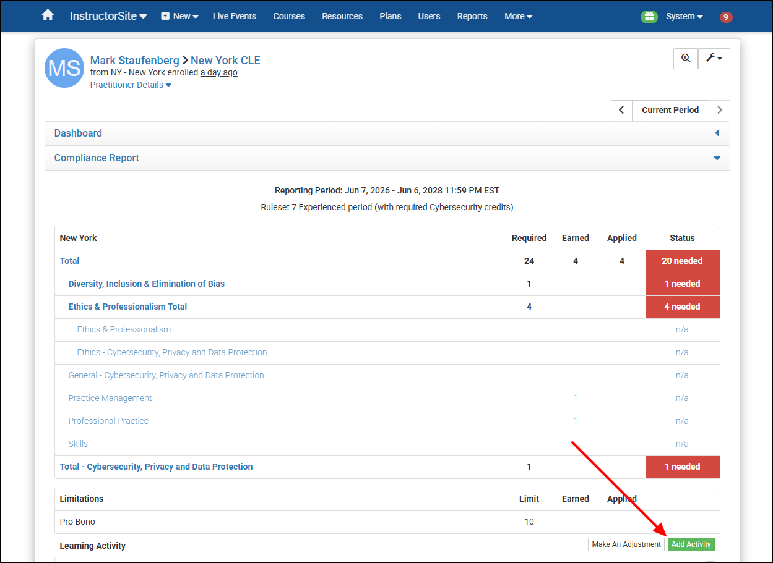Open the Mark Staufenberg name link
Image resolution: width=773 pixels, height=563 pixels.
pyautogui.click(x=135, y=61)
